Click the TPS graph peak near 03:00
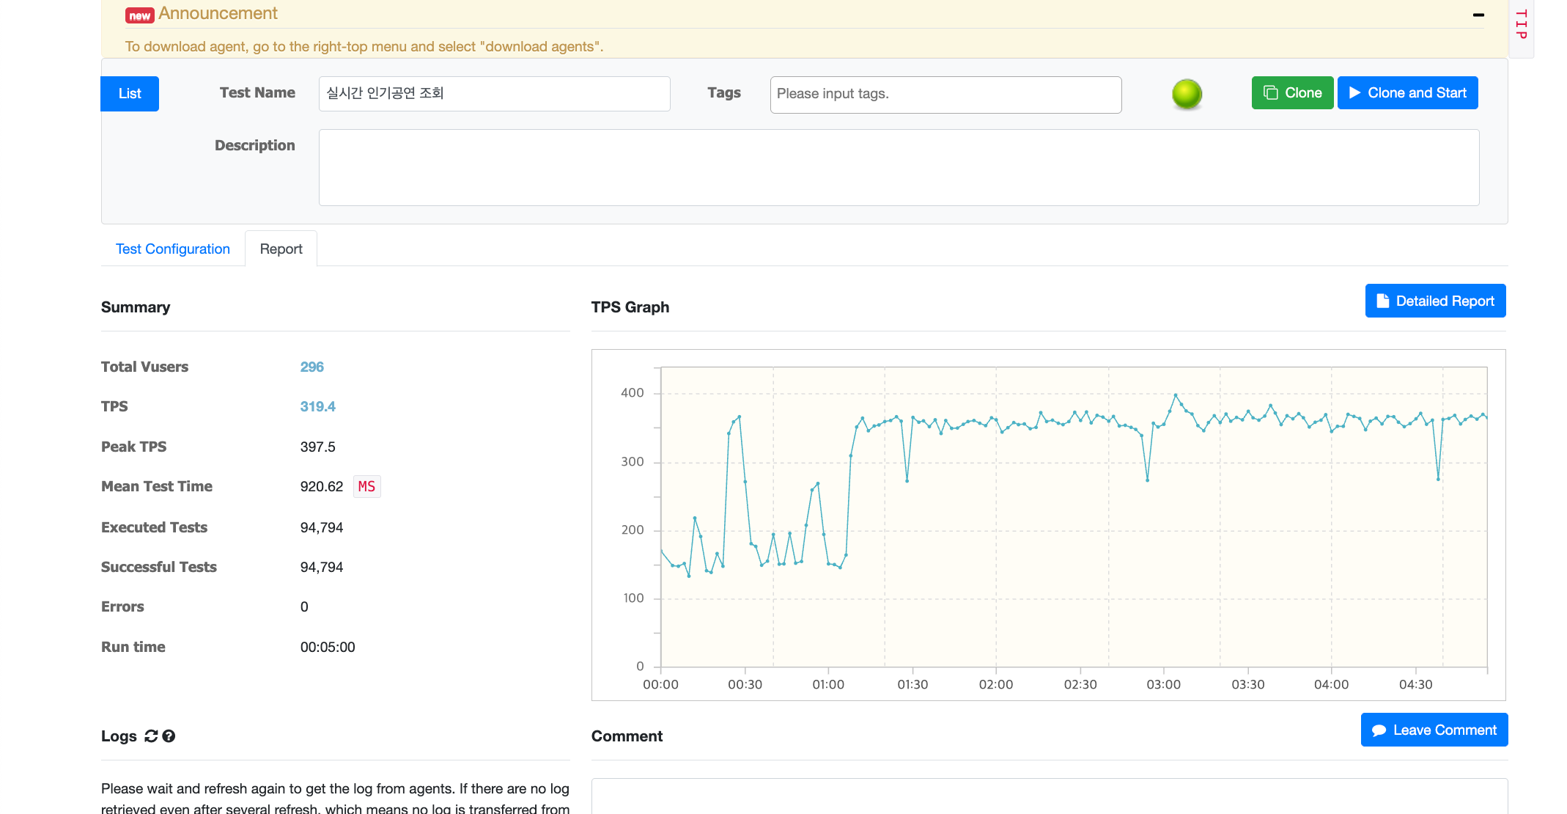1567x814 pixels. (x=1176, y=395)
